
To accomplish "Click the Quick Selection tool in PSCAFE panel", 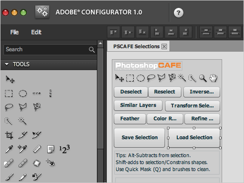I will pyautogui.click(x=192, y=78).
